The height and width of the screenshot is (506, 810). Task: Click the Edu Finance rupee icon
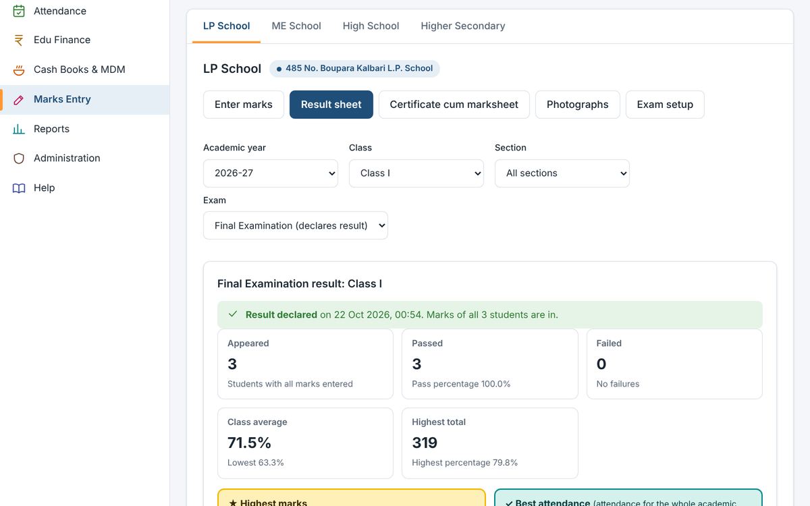click(x=19, y=40)
